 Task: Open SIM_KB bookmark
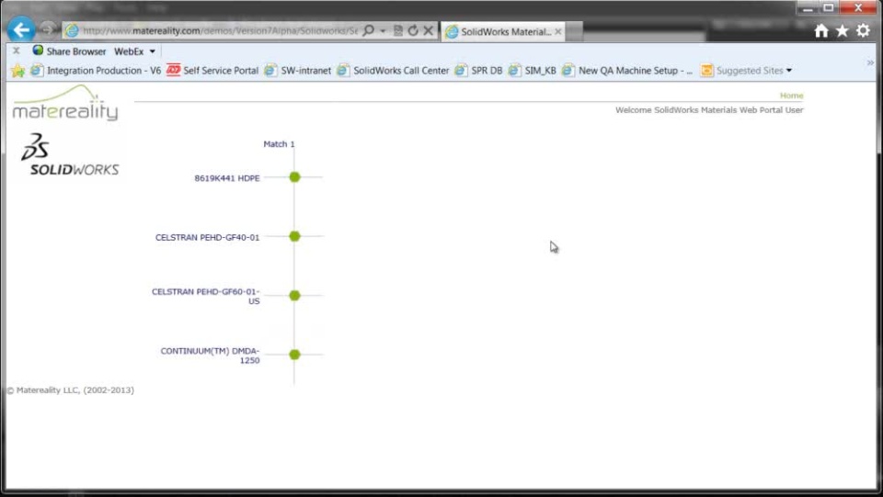coord(533,70)
